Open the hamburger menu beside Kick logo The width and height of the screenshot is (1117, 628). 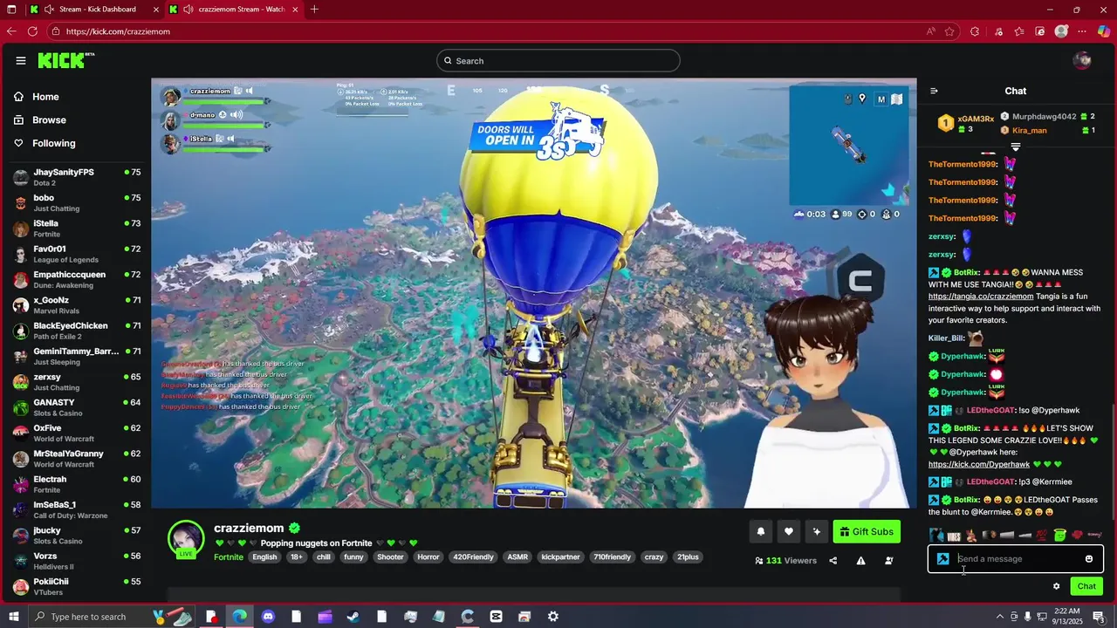(x=21, y=60)
